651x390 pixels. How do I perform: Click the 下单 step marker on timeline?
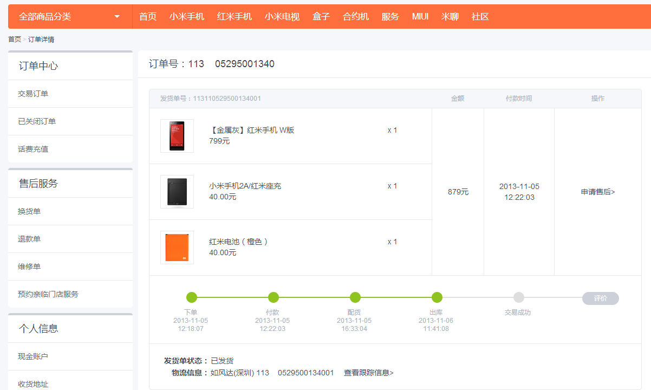click(191, 297)
